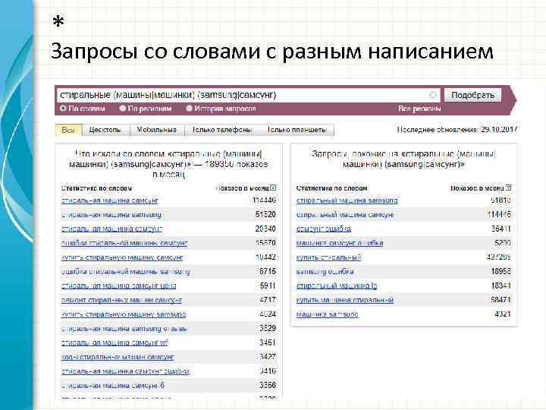This screenshot has height=410, width=546.
Task: Click the left panel 'Статистика по словам' header
Action: [x=96, y=188]
